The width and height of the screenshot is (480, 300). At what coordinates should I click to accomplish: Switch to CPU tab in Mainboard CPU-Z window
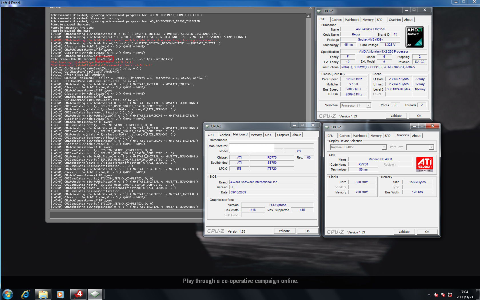point(211,135)
